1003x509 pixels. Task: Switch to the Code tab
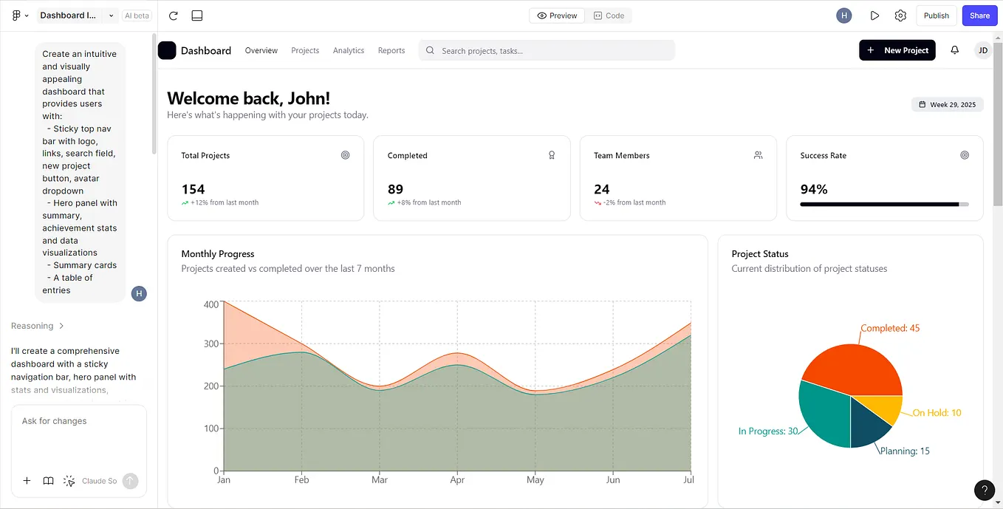pos(610,15)
